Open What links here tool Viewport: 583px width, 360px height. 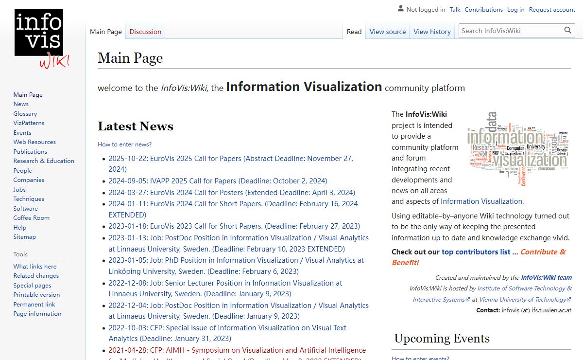[x=35, y=266]
